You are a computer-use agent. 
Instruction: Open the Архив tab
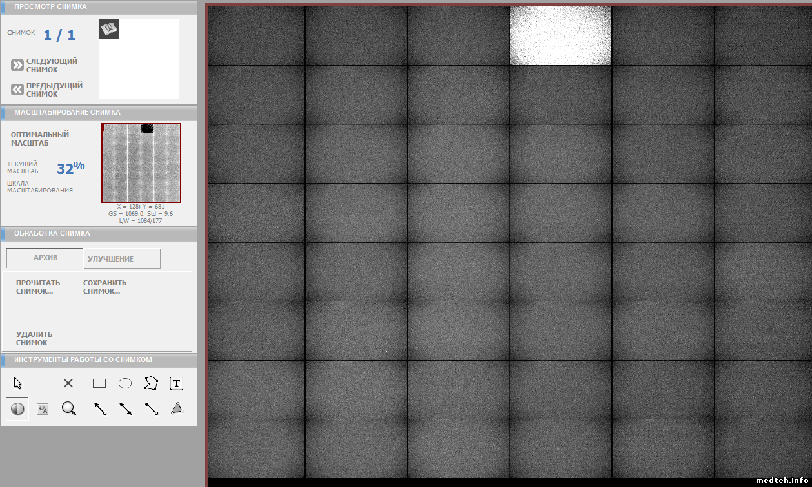pos(45,258)
